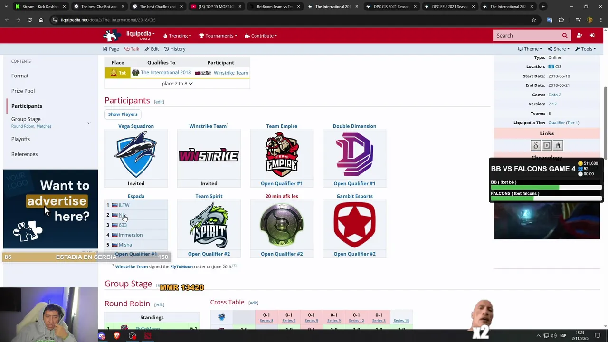Click the 20 min afk les Aegis logo
This screenshot has height=342, width=608.
tap(282, 225)
